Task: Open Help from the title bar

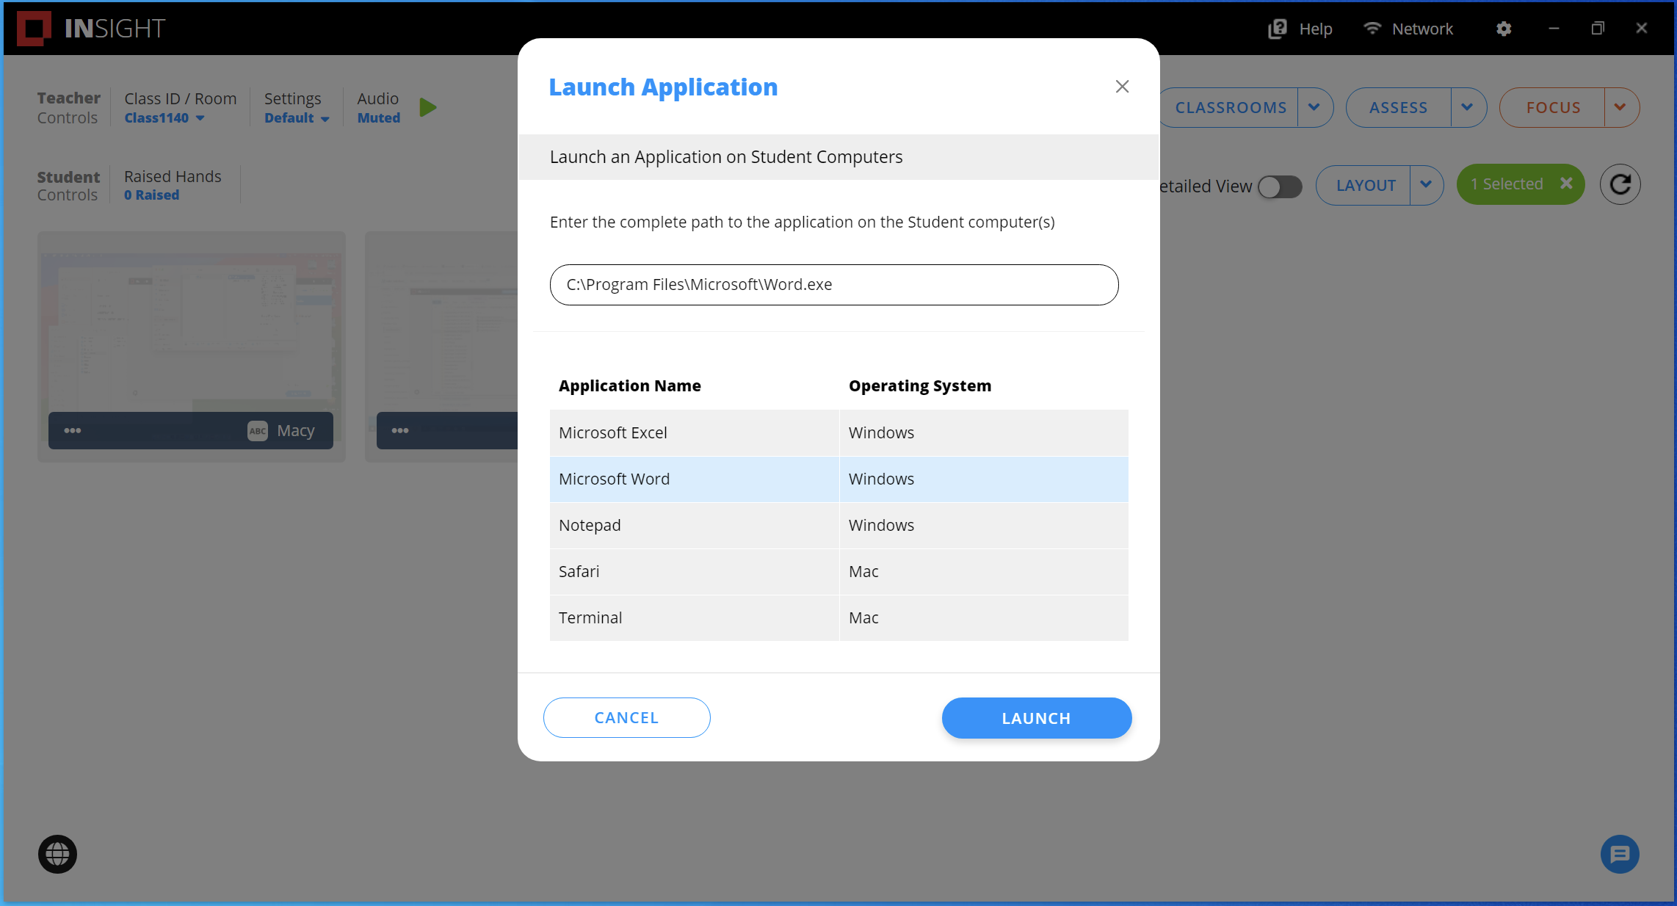Action: [x=1300, y=29]
